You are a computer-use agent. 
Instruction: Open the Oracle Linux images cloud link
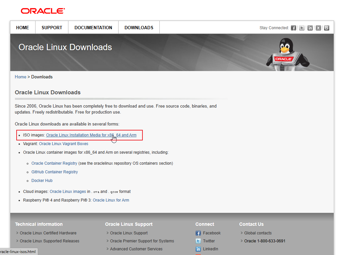(68, 192)
